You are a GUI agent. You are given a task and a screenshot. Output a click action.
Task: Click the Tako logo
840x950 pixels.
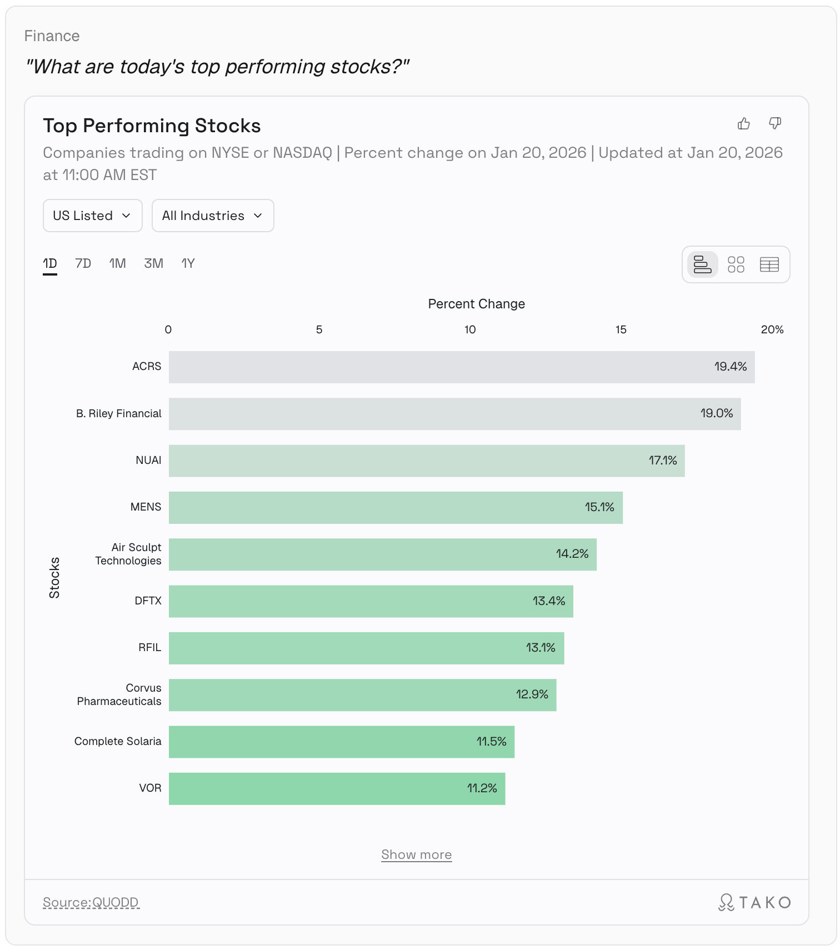(x=754, y=902)
